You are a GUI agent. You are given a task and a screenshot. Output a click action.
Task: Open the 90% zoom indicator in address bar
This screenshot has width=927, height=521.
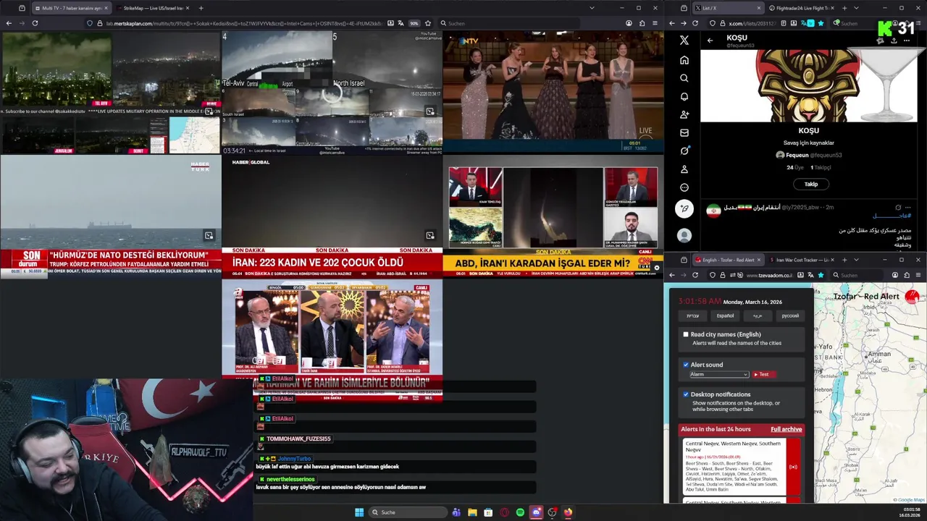point(414,23)
